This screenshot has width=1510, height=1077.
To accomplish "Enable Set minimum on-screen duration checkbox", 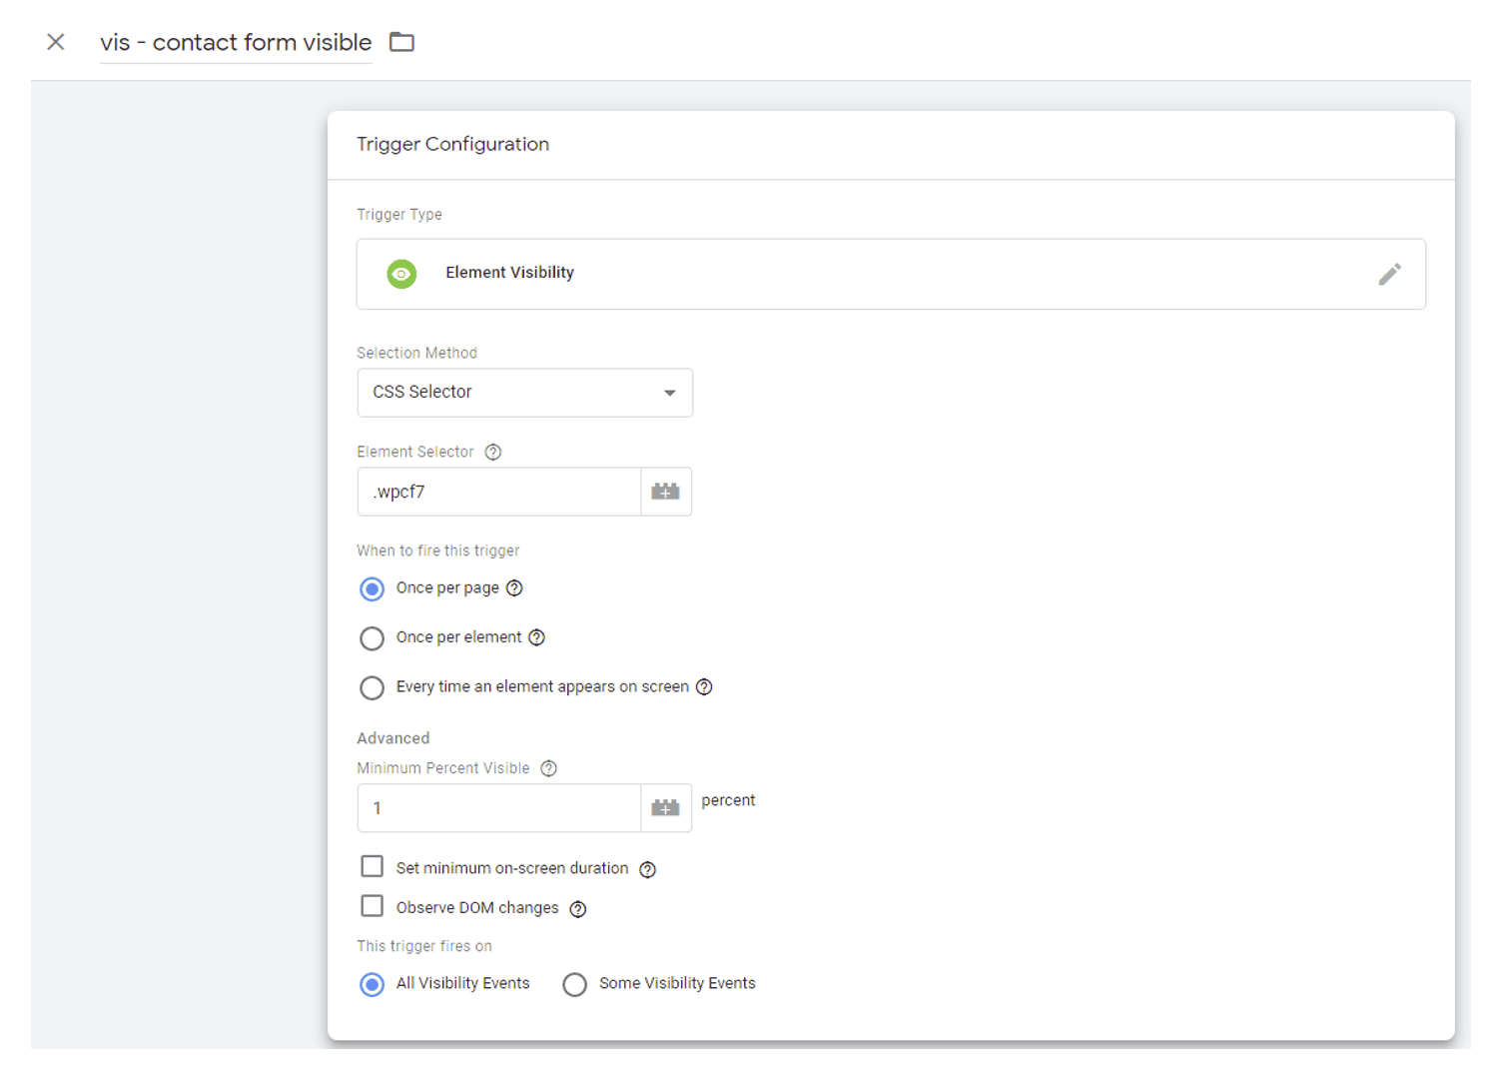I will click(372, 866).
